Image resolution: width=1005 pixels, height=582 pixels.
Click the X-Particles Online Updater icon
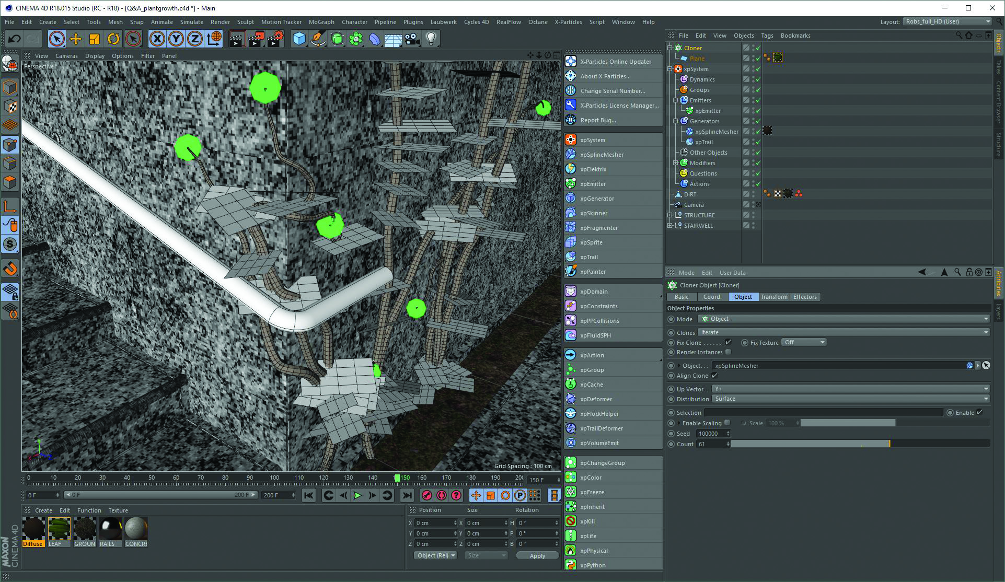(571, 62)
